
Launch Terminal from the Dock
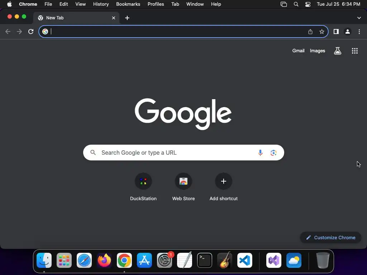(x=205, y=260)
